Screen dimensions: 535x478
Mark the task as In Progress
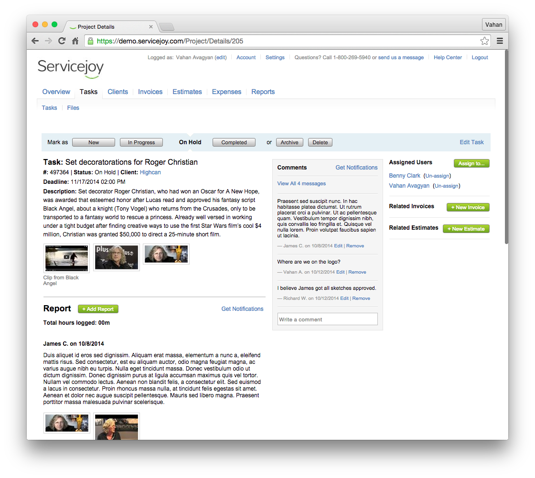[x=141, y=142]
